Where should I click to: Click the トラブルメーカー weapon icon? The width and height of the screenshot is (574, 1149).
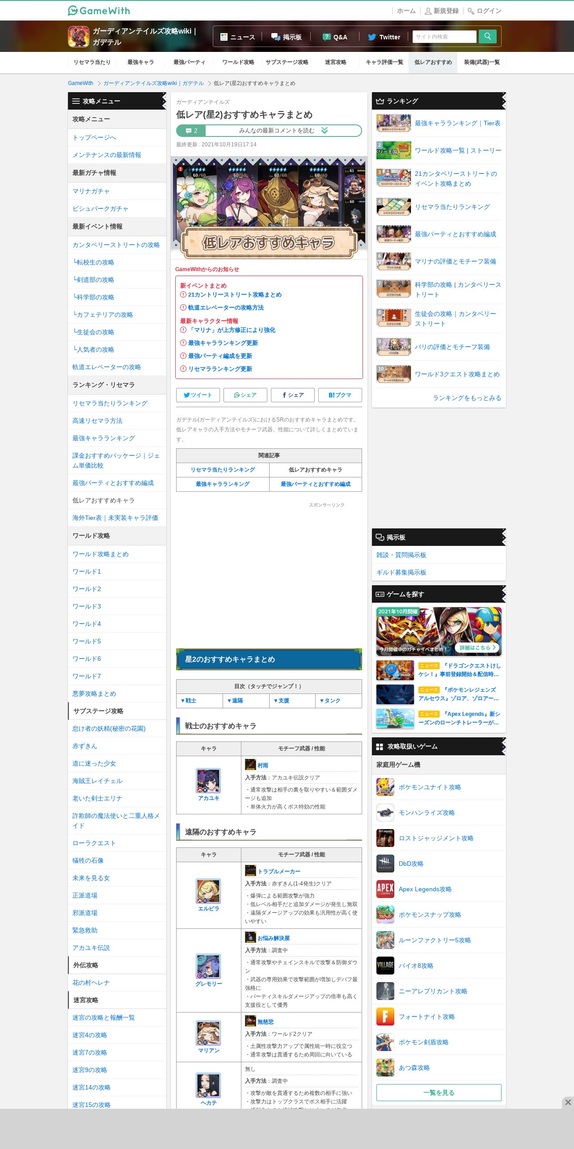pyautogui.click(x=250, y=870)
